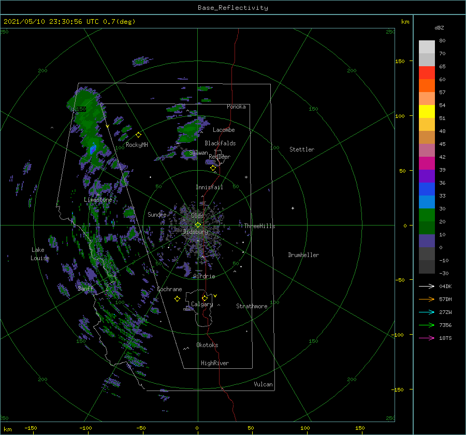Click the Base_Reflectivity title text

[233, 8]
